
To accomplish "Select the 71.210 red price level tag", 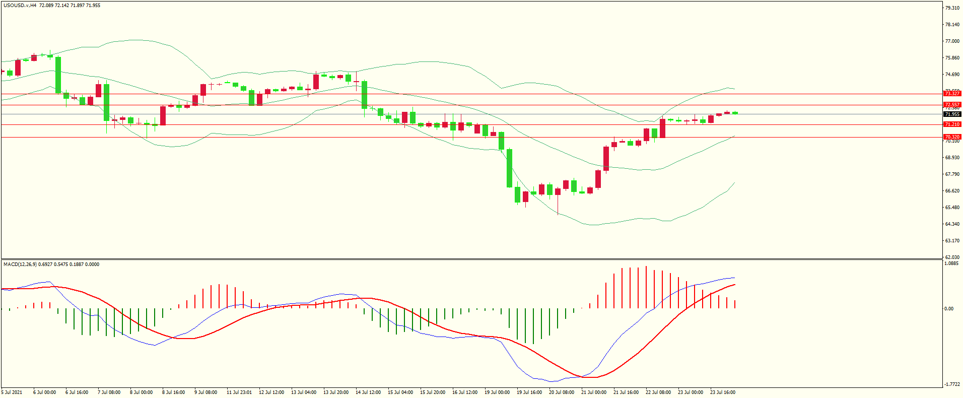I will [x=952, y=124].
